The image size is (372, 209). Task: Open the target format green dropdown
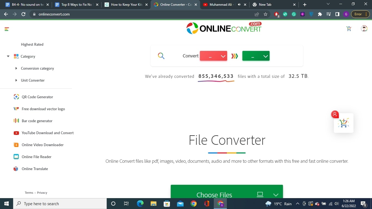(x=256, y=56)
